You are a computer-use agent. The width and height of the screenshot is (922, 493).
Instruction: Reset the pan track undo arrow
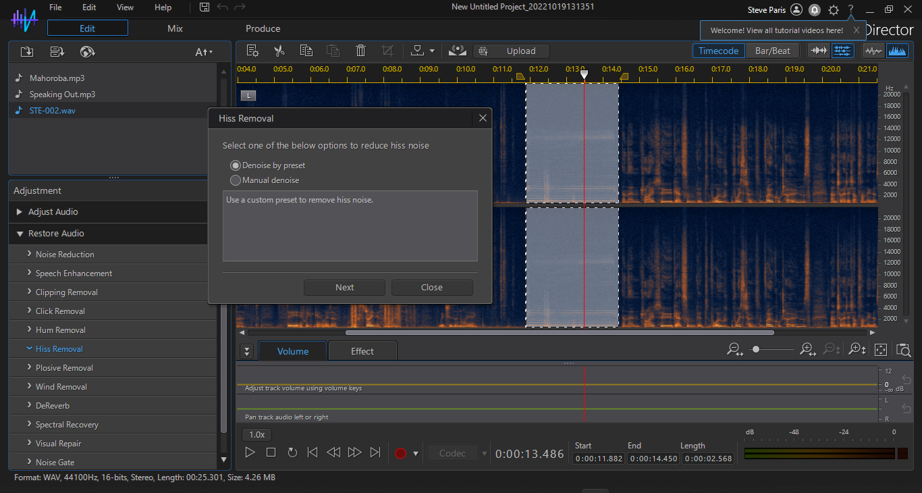906,408
